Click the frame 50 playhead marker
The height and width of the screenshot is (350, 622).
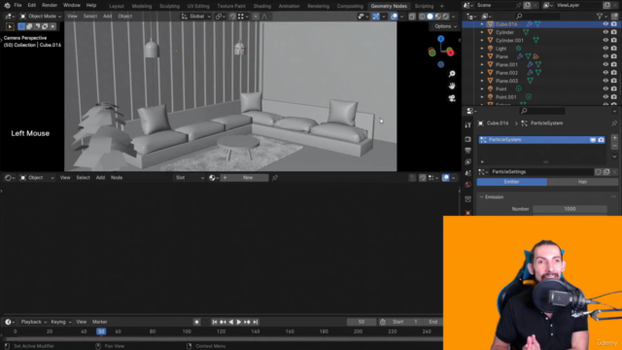101,332
